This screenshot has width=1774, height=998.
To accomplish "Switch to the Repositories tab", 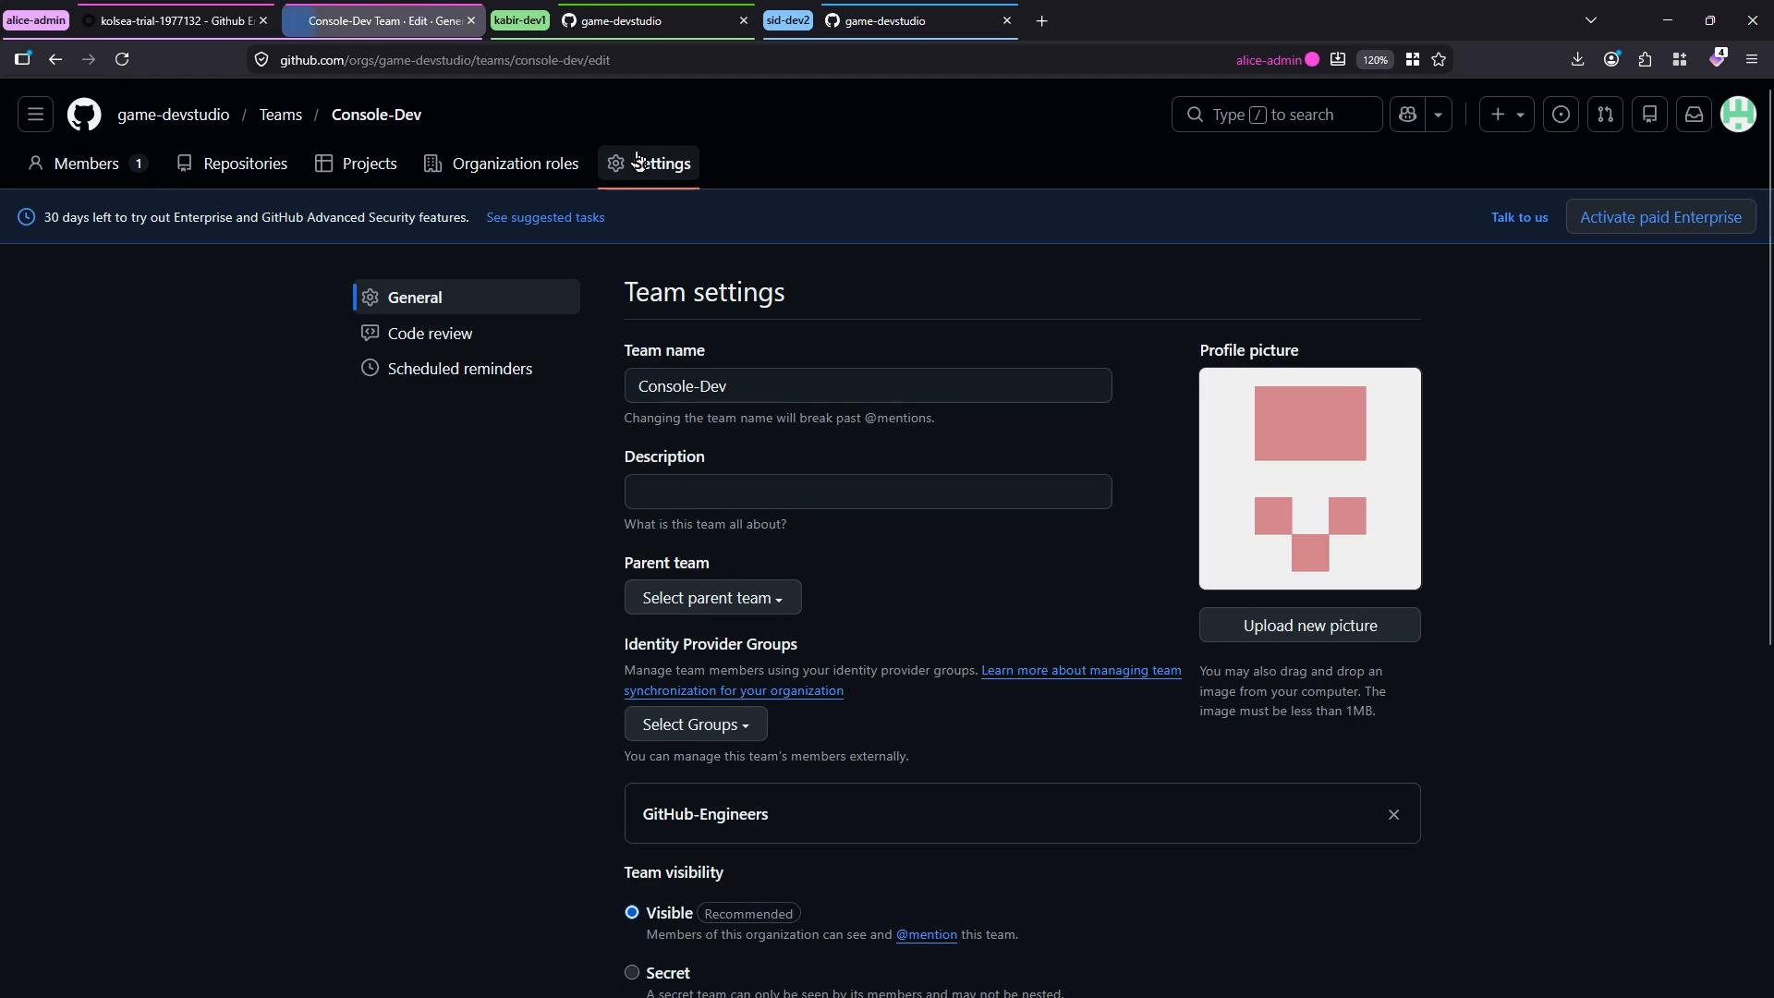I will [233, 164].
